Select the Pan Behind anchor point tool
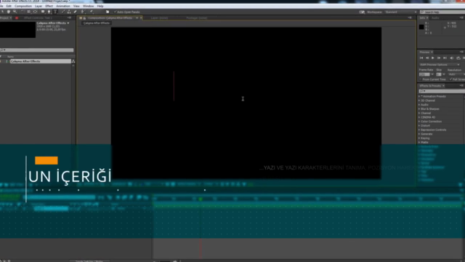Screen dimensions: 465x262 pos(36,12)
